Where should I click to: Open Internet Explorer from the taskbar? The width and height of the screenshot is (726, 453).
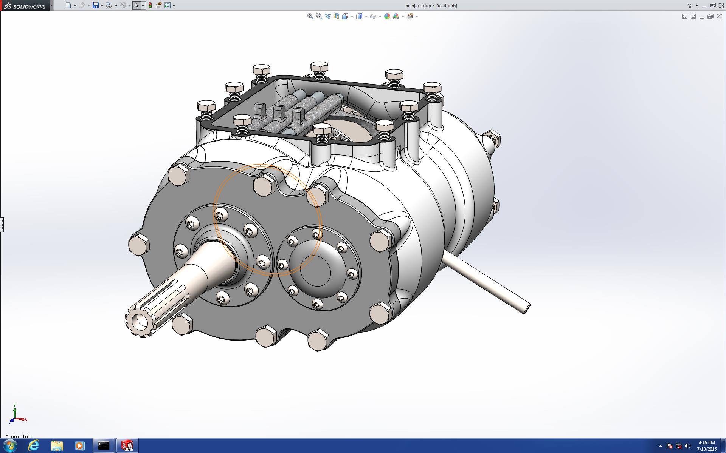point(34,445)
